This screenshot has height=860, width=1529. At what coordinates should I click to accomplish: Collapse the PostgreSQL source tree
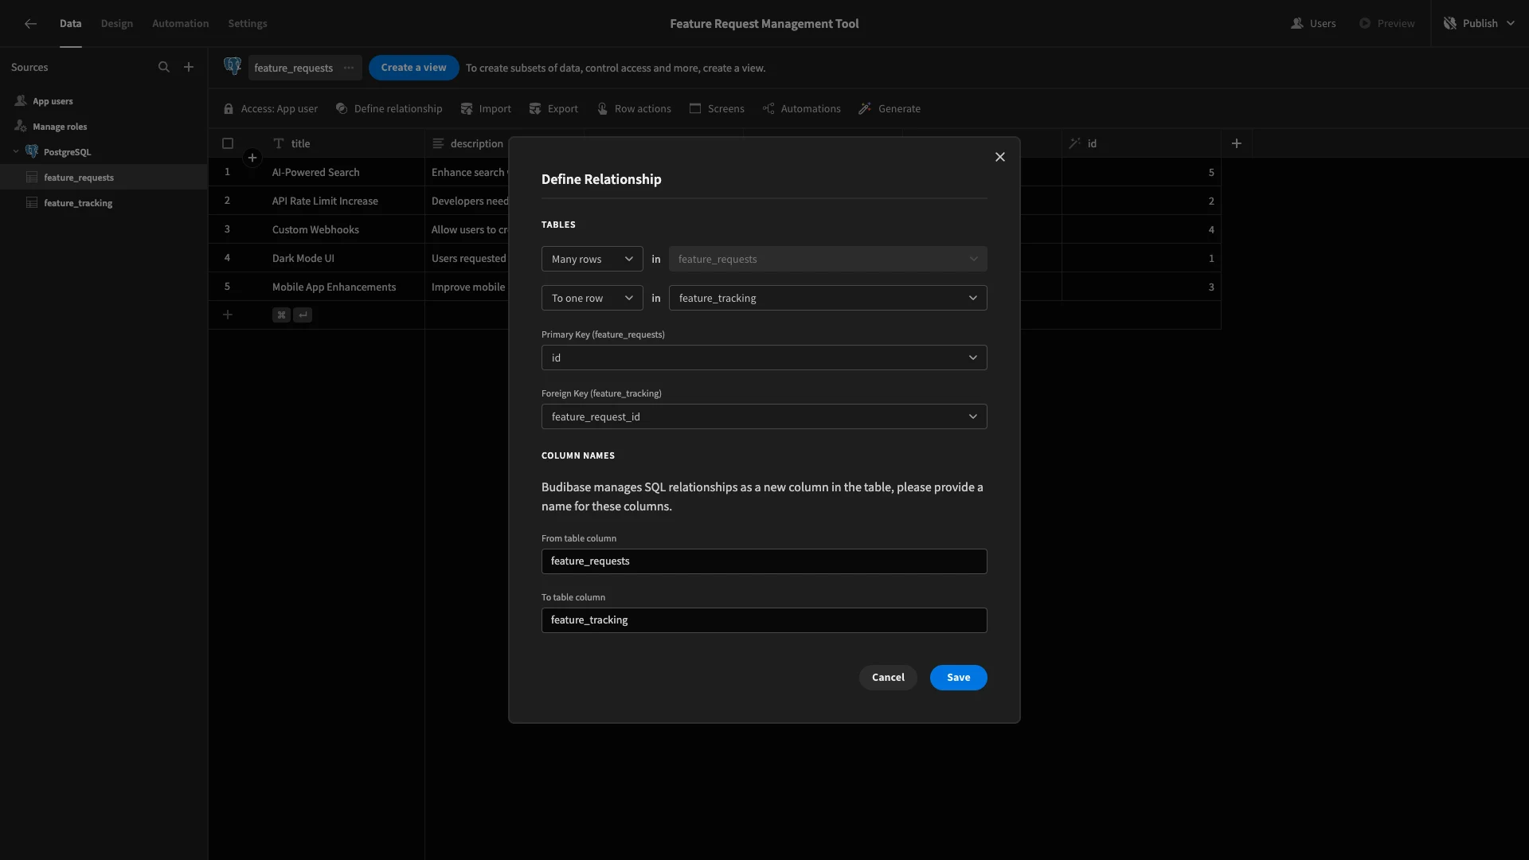tap(15, 151)
